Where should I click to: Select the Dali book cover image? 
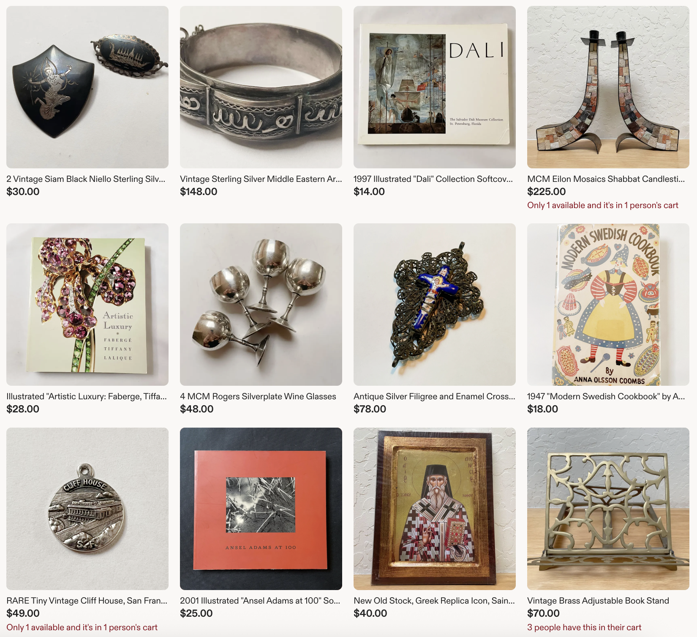(x=435, y=87)
